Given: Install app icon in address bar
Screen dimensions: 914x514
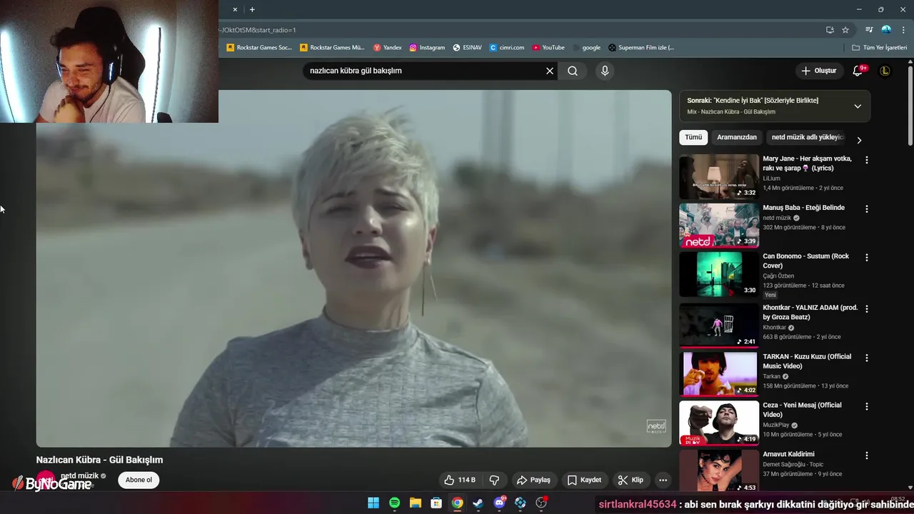Looking at the screenshot, I should 830,30.
